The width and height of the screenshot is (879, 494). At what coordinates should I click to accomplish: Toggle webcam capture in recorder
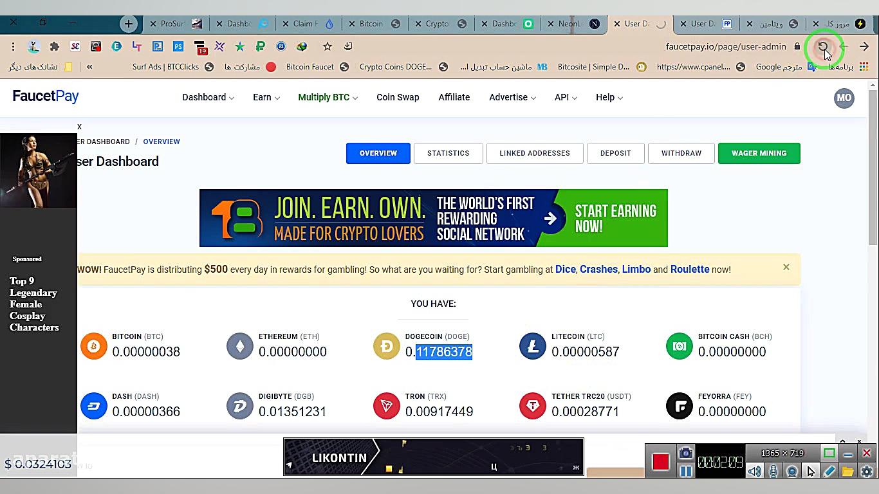click(x=792, y=471)
